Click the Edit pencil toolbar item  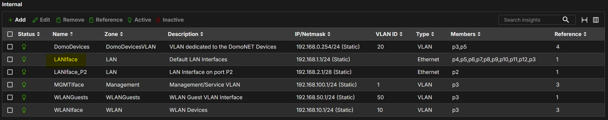[41, 20]
